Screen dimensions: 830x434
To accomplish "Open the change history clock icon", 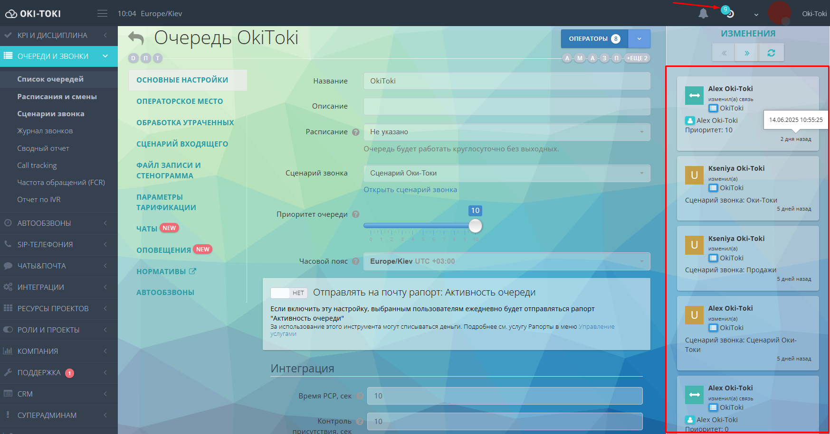I will tap(730, 14).
